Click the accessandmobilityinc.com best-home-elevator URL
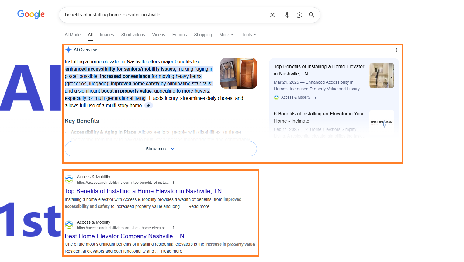 point(123,228)
